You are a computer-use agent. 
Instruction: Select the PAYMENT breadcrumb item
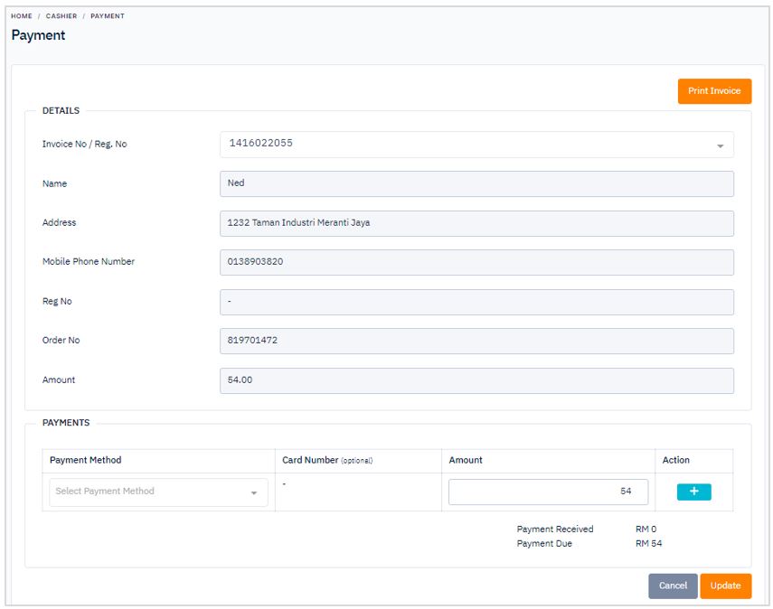point(108,16)
